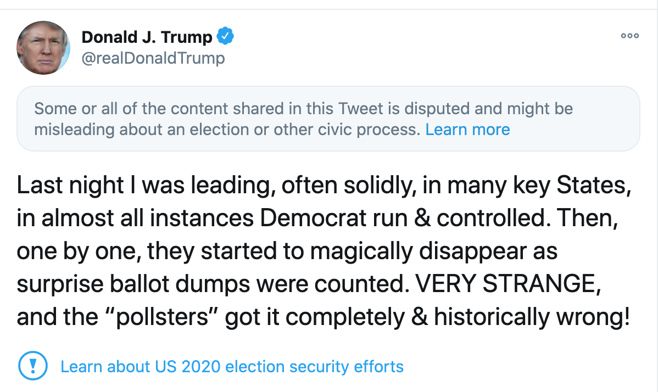
Task: Click the Learn more link in warning
Action: (x=467, y=130)
